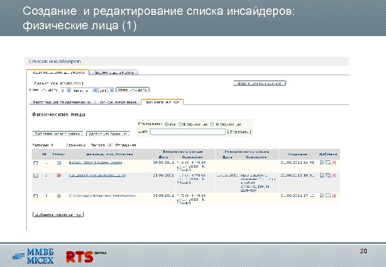This screenshot has height=267, width=386.
Task: Click the 'Создание' column header
Action: [x=297, y=154]
